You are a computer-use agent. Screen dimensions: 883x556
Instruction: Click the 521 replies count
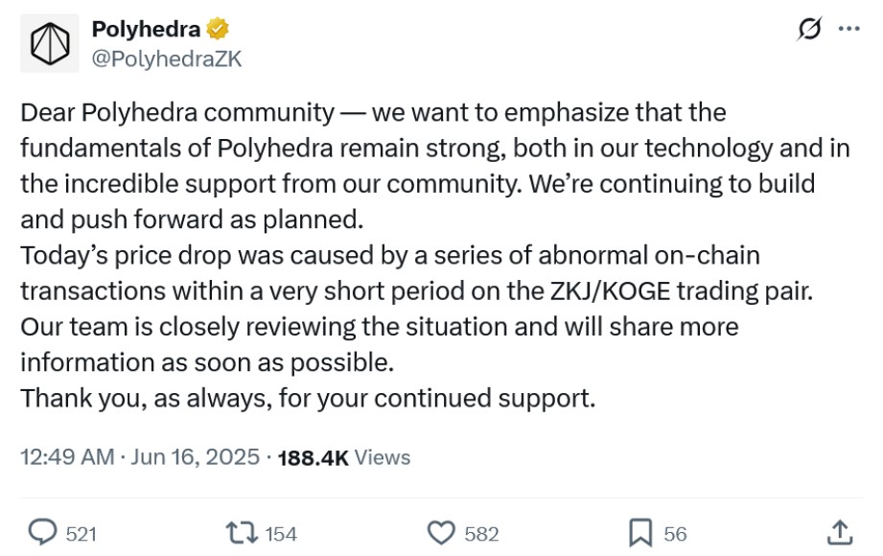81,534
